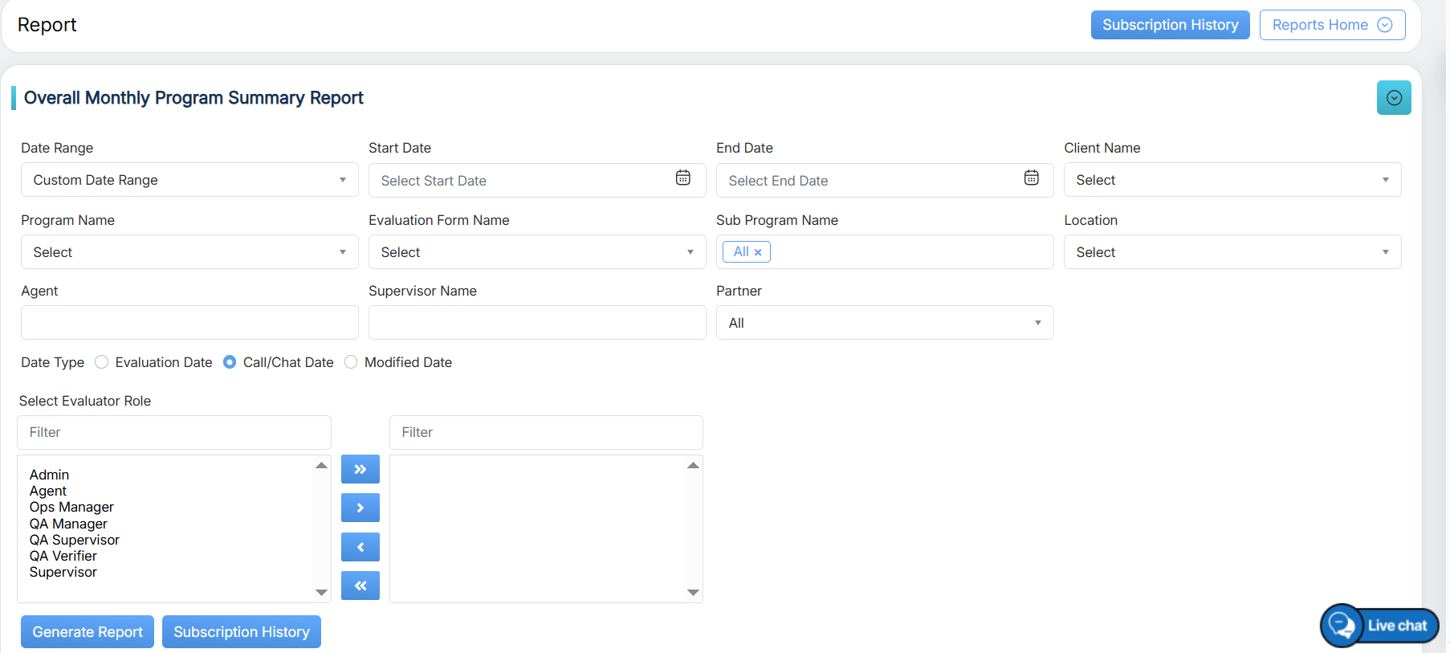Remove the All tag in Sub Program Name

coord(758,252)
